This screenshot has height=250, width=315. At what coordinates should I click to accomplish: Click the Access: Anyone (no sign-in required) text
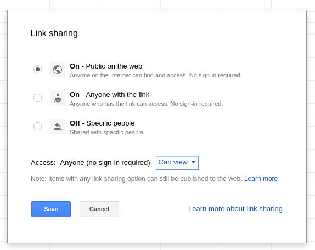point(91,163)
